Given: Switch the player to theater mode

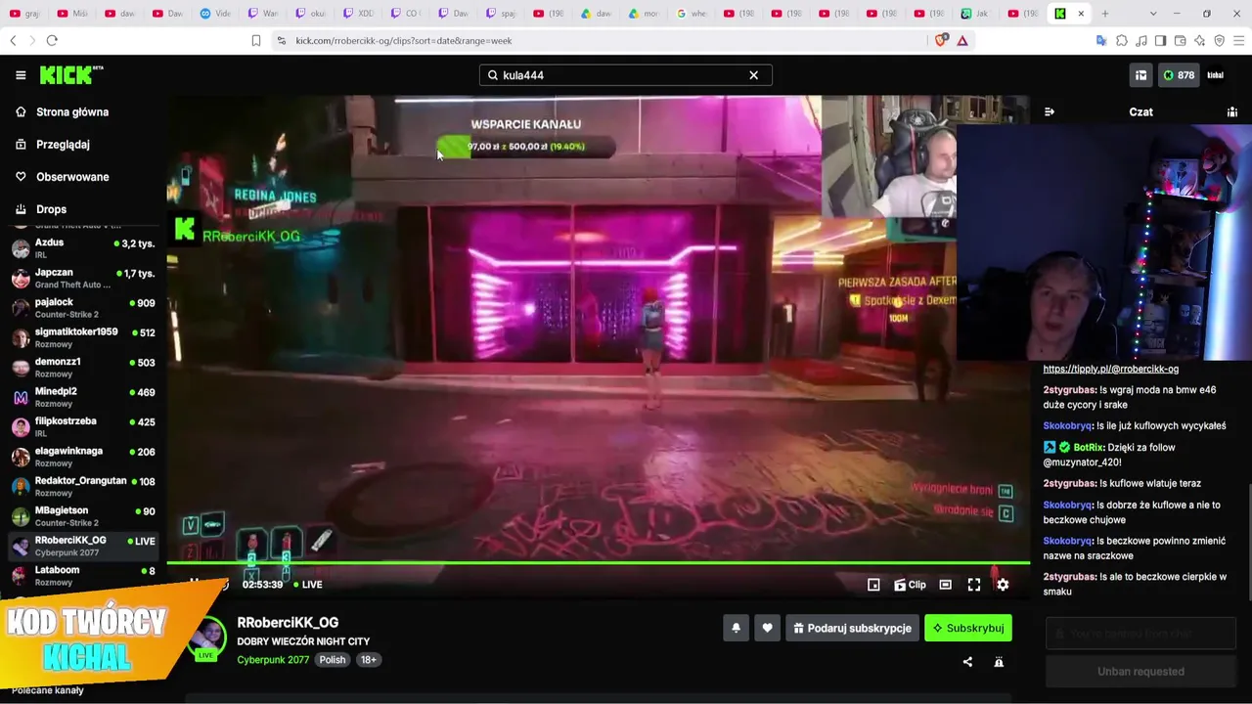Looking at the screenshot, I should pos(945,585).
